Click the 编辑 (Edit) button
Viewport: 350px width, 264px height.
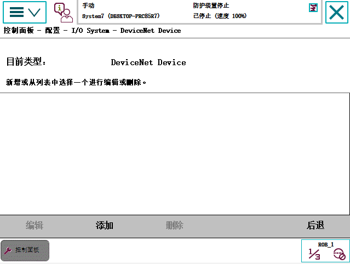click(x=35, y=225)
